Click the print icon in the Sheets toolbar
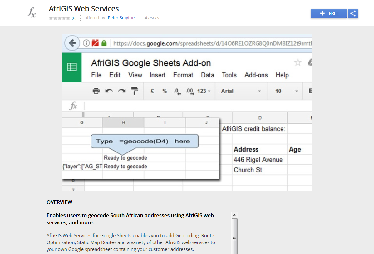Viewport: 374px width, 254px height. point(96,91)
